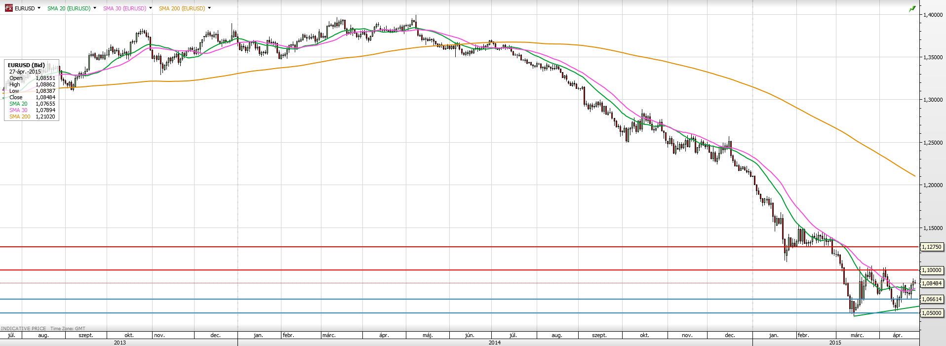946x346 pixels.
Task: Click the SMA 20 value 1,07655
Action: (x=45, y=104)
